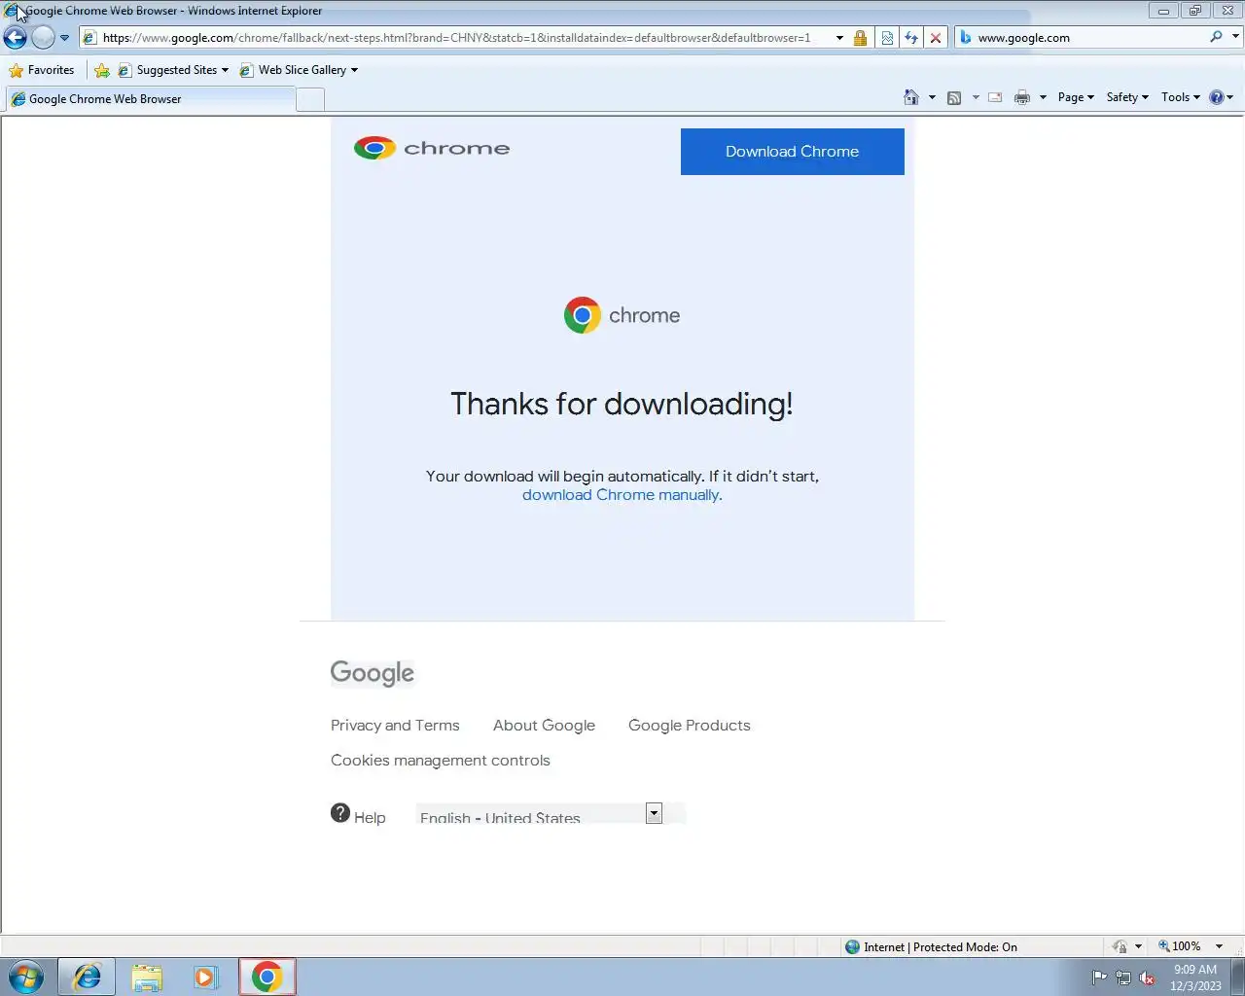The image size is (1245, 996).
Task: Open Privacy and Terms link
Action: click(395, 726)
